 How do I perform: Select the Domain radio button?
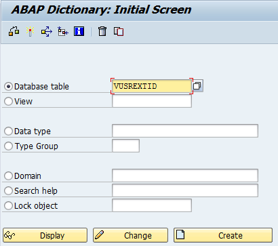click(8, 176)
